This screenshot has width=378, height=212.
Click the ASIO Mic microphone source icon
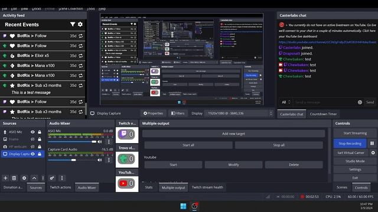point(5,132)
